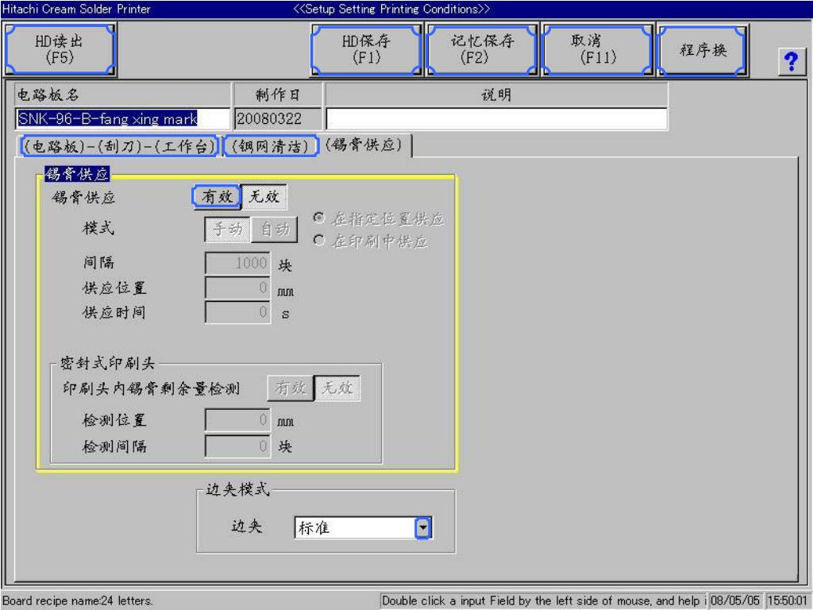
Task: Click the time 15:50:01 in status bar
Action: [787, 600]
